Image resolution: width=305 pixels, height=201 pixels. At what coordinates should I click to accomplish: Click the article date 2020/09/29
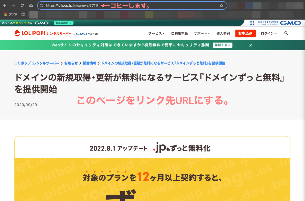point(25,105)
